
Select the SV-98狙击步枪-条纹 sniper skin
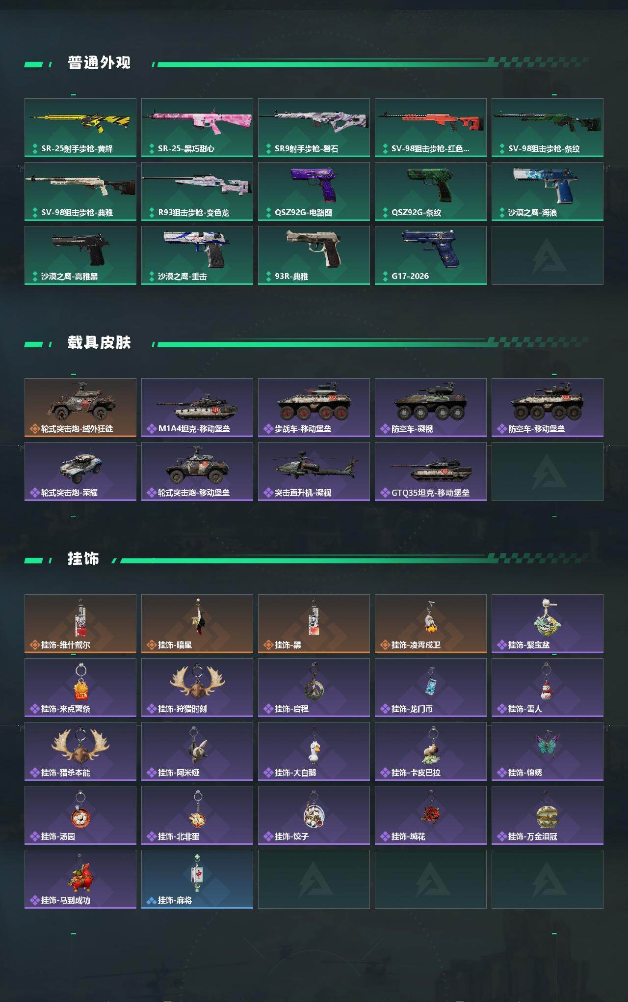coord(548,128)
